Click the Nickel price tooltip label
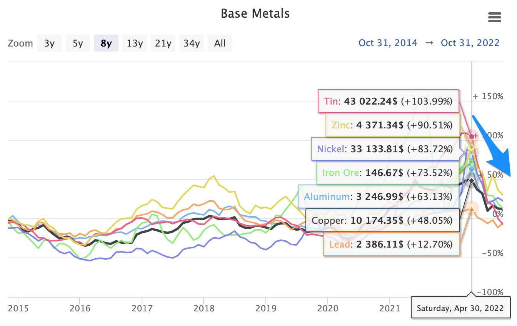Screen dimensions: 517x326 [x=386, y=149]
